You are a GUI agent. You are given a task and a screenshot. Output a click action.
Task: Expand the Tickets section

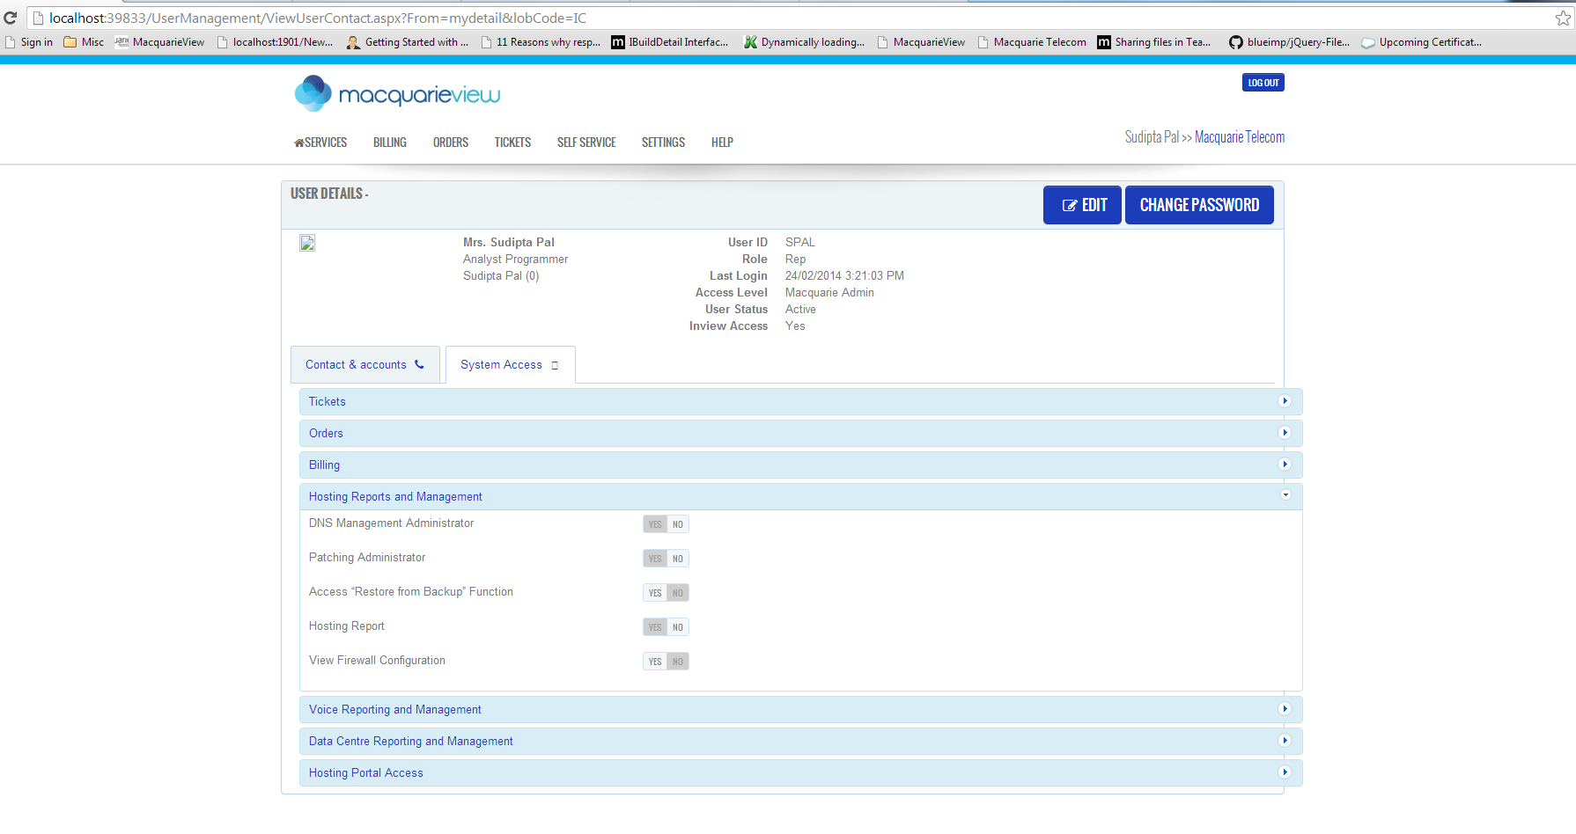799,402
